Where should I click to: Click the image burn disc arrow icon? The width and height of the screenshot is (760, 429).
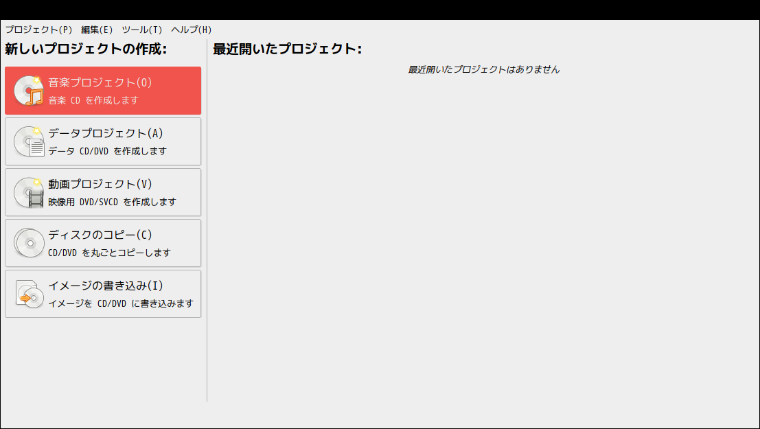pyautogui.click(x=29, y=294)
